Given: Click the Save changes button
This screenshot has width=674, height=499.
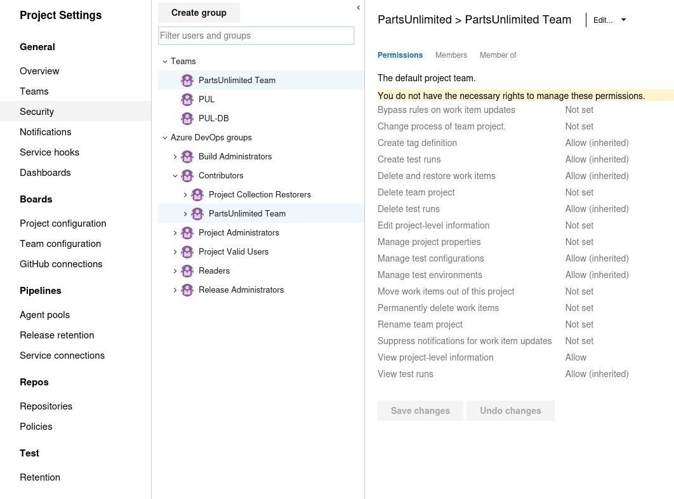Looking at the screenshot, I should [420, 411].
